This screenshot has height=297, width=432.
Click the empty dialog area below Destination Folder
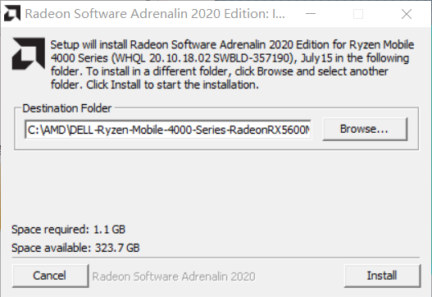(216, 186)
